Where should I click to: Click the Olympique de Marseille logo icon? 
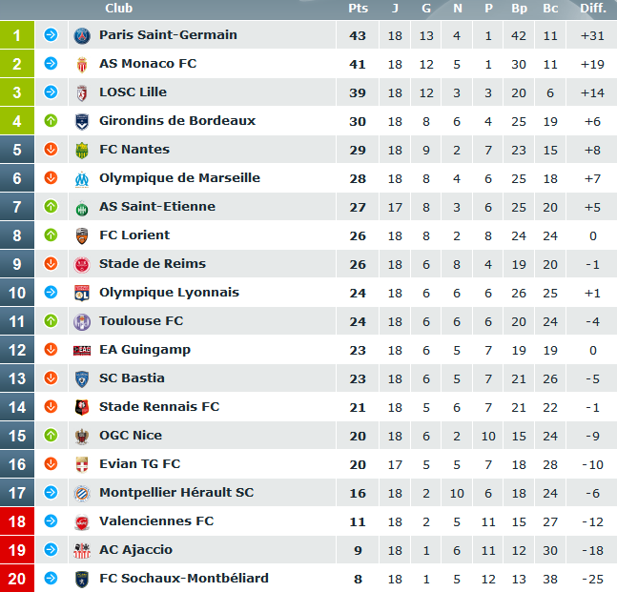(82, 179)
